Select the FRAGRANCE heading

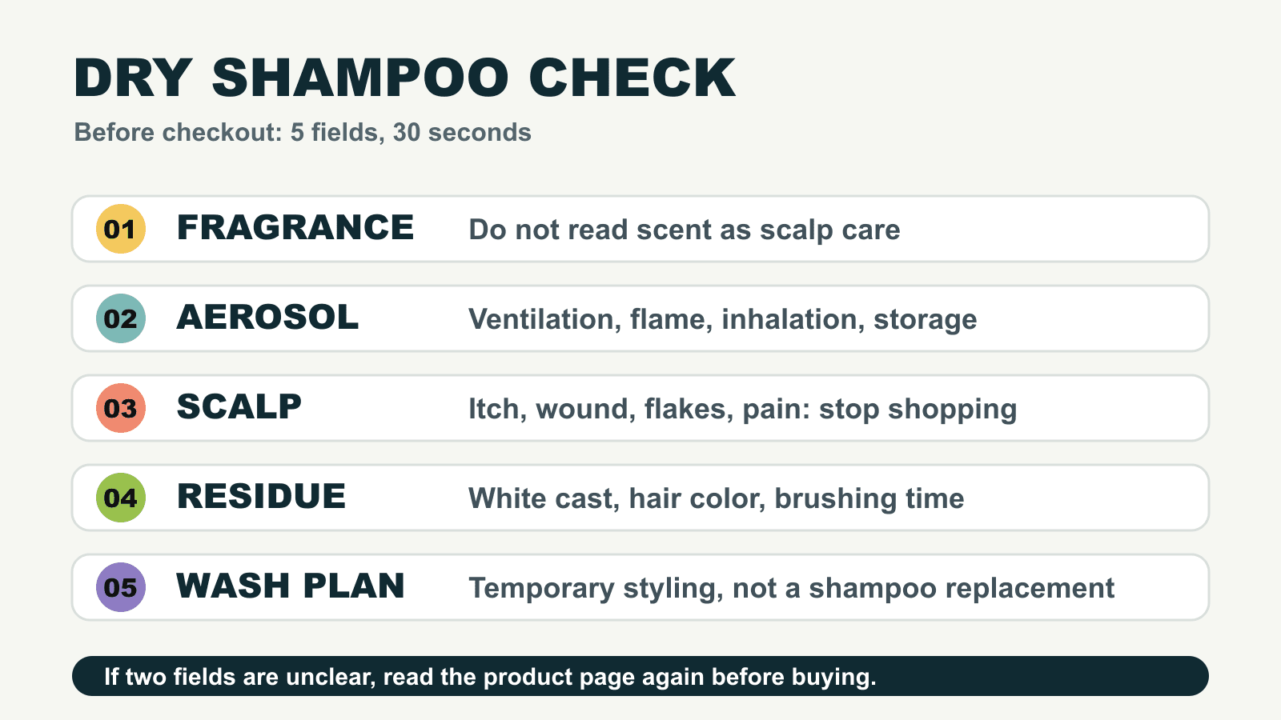295,228
